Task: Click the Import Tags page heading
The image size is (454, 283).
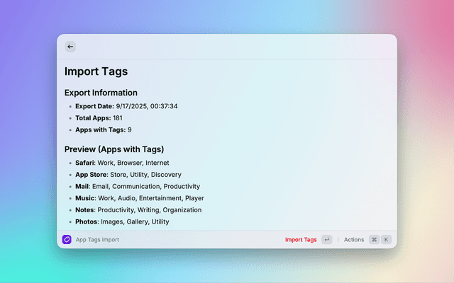Action: [96, 71]
